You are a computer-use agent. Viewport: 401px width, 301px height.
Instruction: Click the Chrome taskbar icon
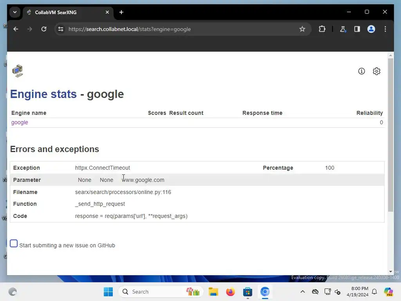click(x=265, y=292)
